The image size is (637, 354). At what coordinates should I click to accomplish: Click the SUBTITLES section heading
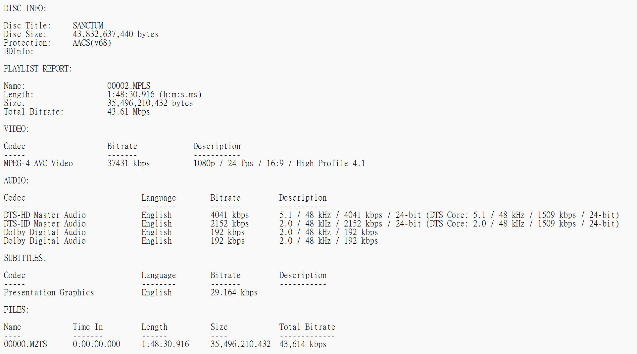(25, 258)
